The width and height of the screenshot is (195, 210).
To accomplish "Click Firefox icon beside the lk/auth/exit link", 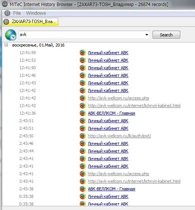I will click(83, 136).
